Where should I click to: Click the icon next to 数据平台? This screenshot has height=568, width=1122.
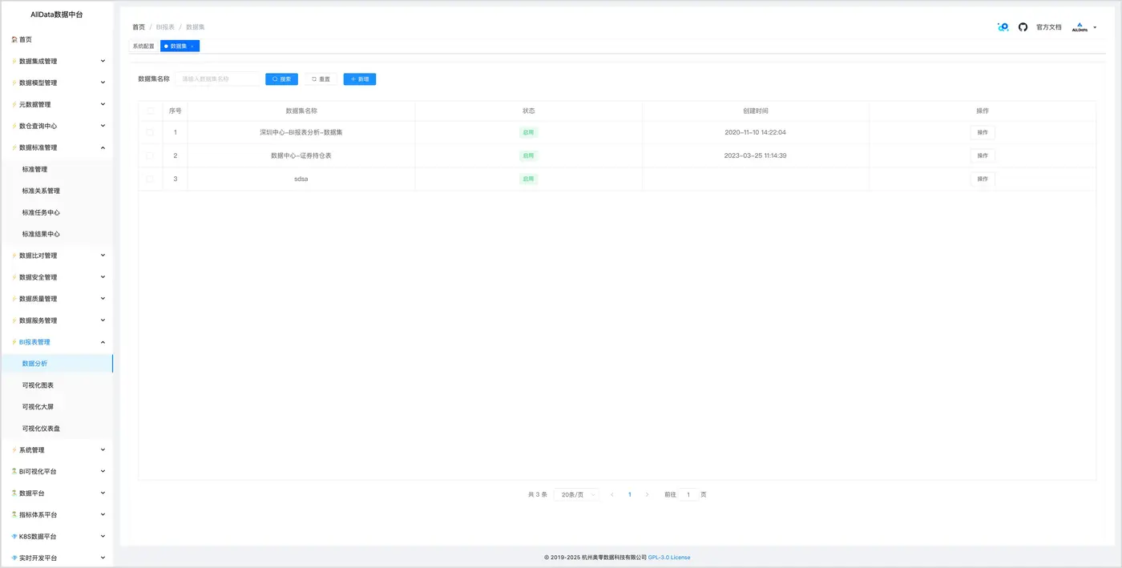(14, 493)
